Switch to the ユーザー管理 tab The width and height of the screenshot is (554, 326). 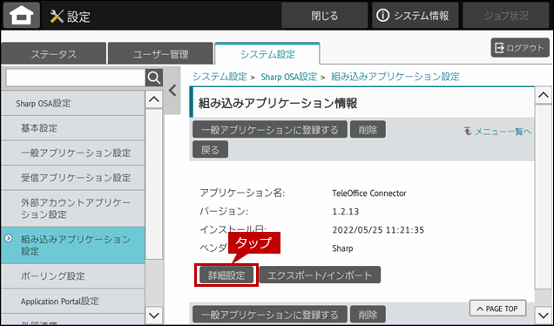161,54
